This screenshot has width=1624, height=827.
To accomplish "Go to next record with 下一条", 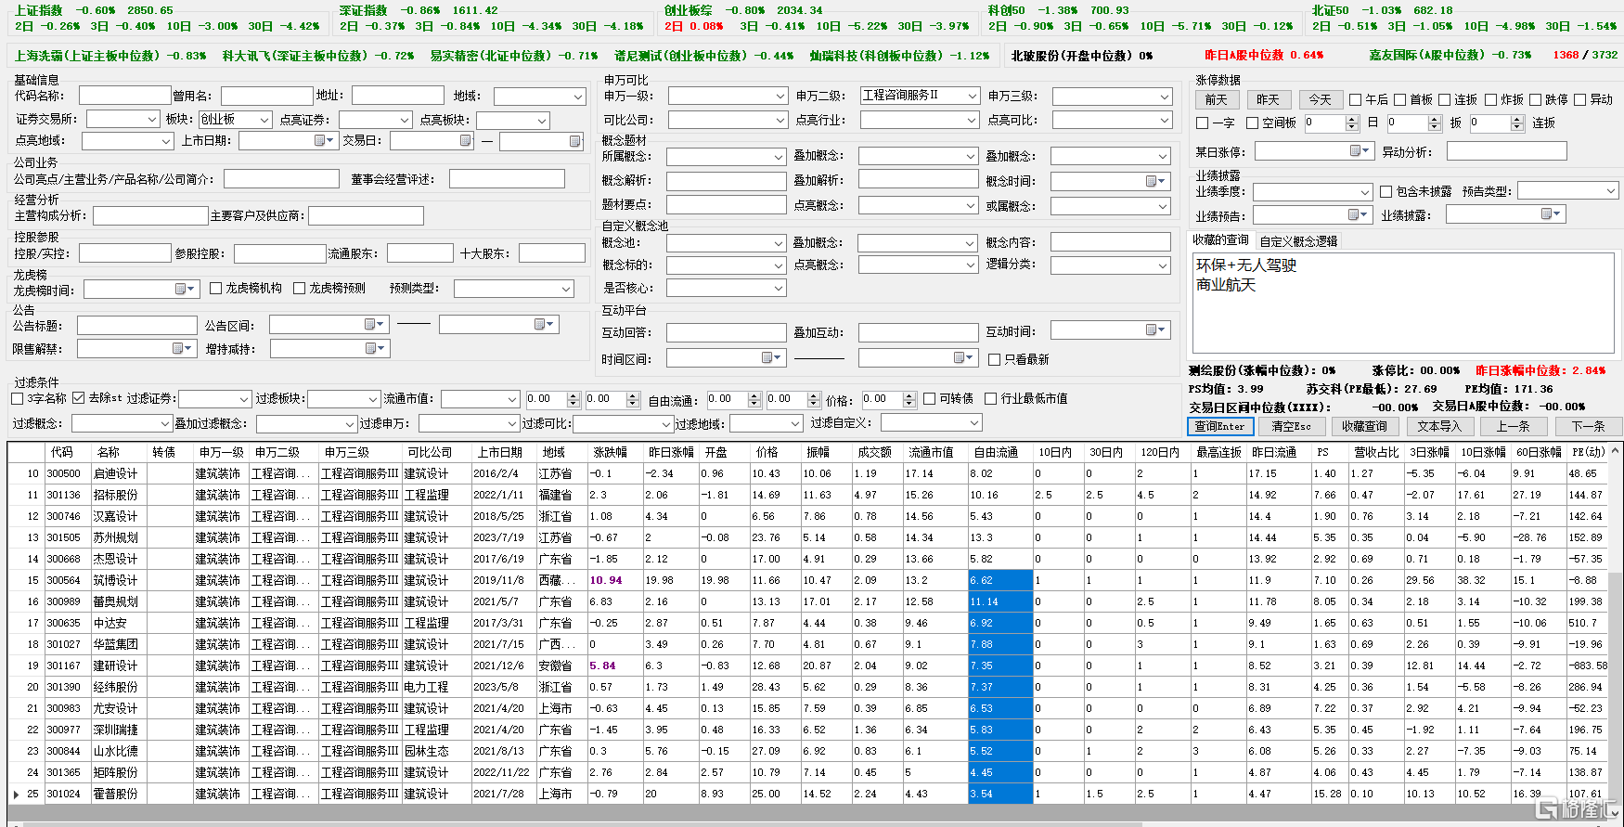I will click(x=1588, y=426).
